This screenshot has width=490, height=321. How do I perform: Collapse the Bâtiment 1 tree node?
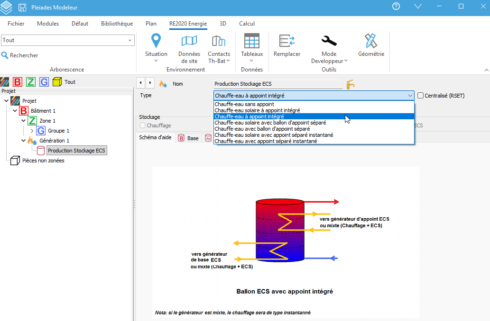(x=15, y=111)
